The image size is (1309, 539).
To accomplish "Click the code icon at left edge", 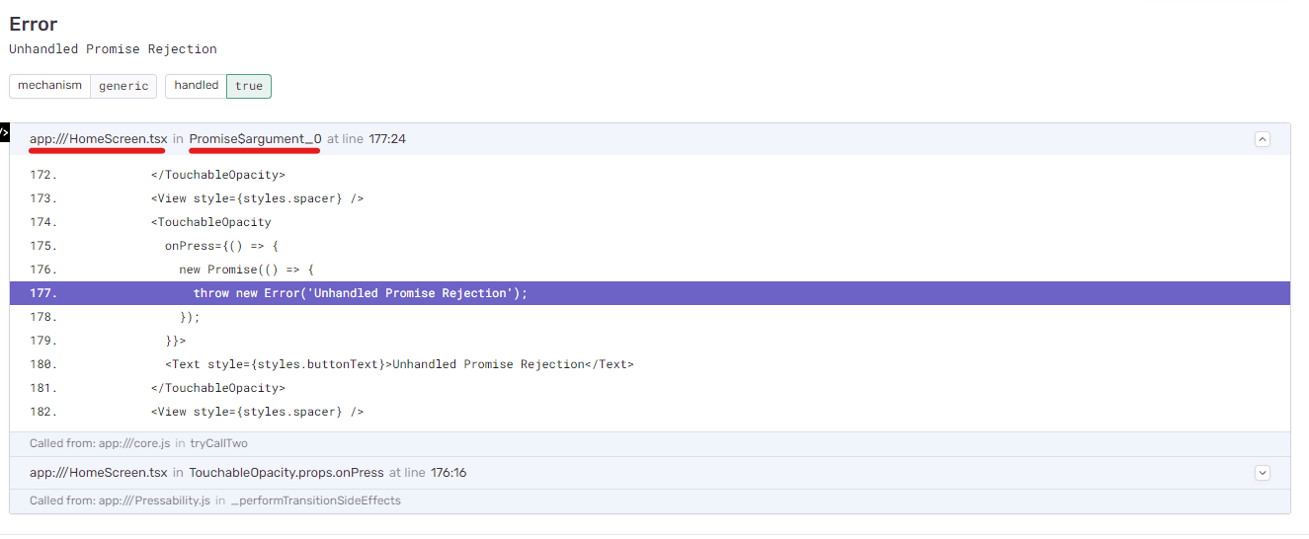I will pos(5,131).
